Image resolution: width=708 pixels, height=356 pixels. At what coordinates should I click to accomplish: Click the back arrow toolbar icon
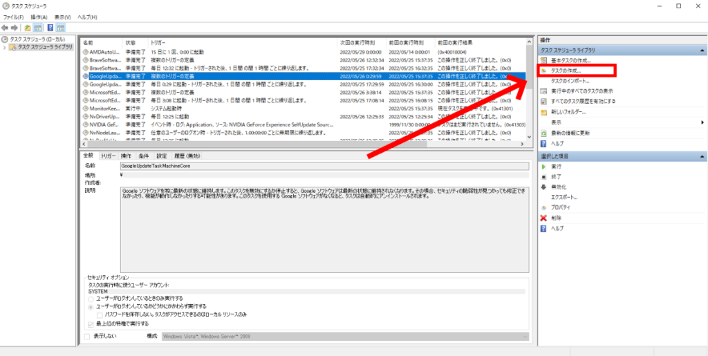[5, 28]
